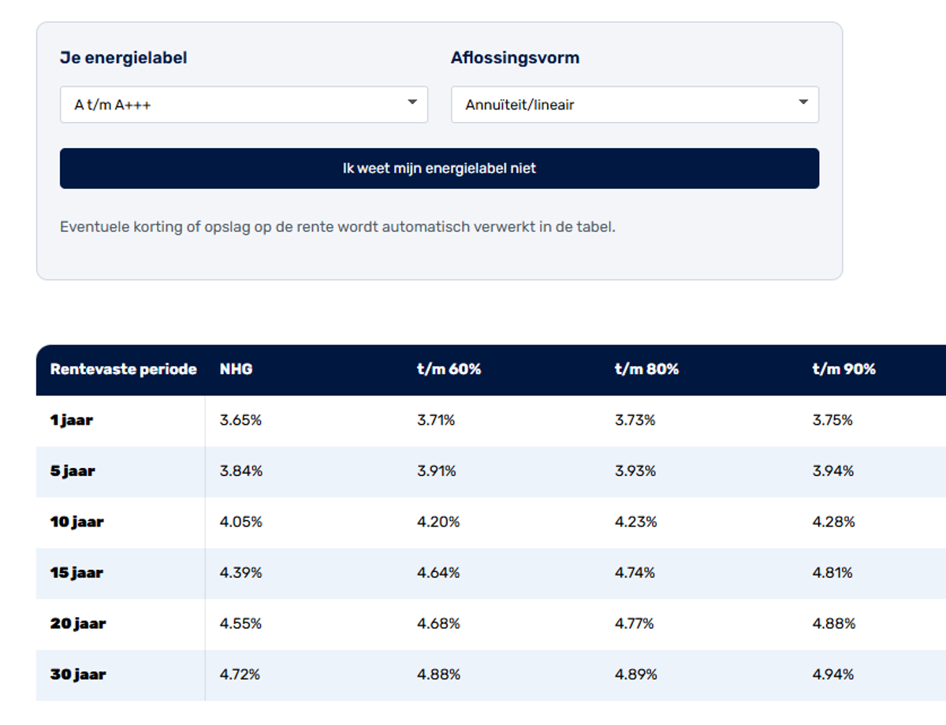946x725 pixels.
Task: Click the NHG column header
Action: pos(236,370)
